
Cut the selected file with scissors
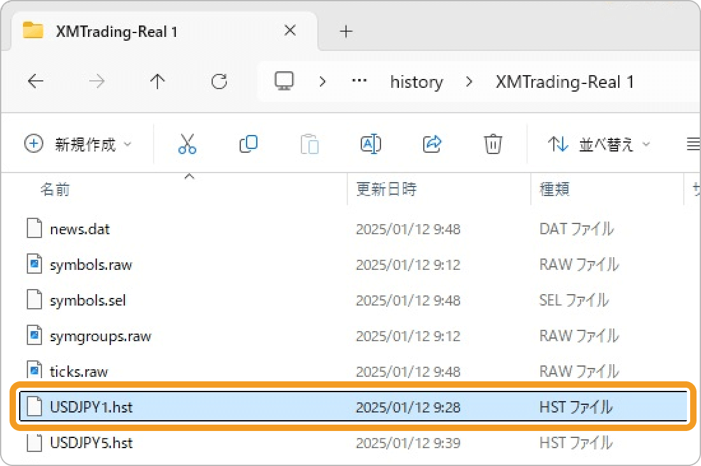(187, 144)
